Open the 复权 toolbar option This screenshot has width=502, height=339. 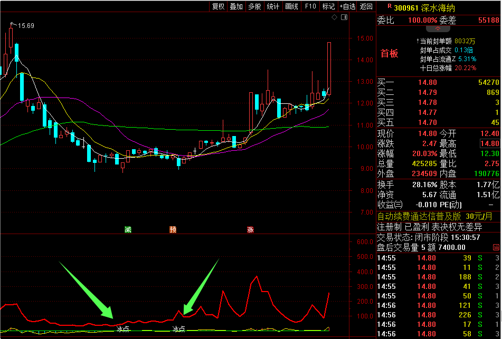click(x=219, y=6)
